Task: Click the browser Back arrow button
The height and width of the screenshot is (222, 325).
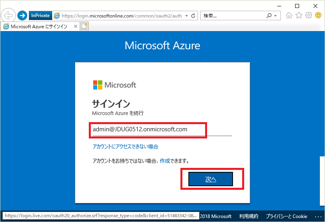Action: pyautogui.click(x=8, y=16)
